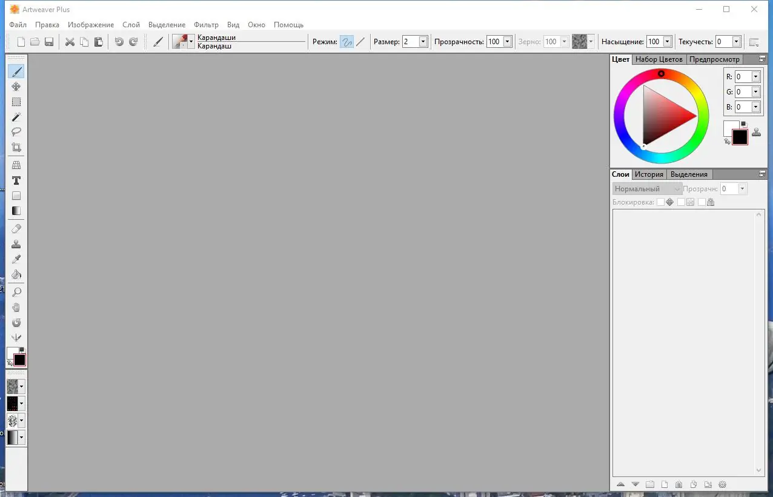Open the Фильтр menu
The width and height of the screenshot is (773, 497).
(206, 25)
